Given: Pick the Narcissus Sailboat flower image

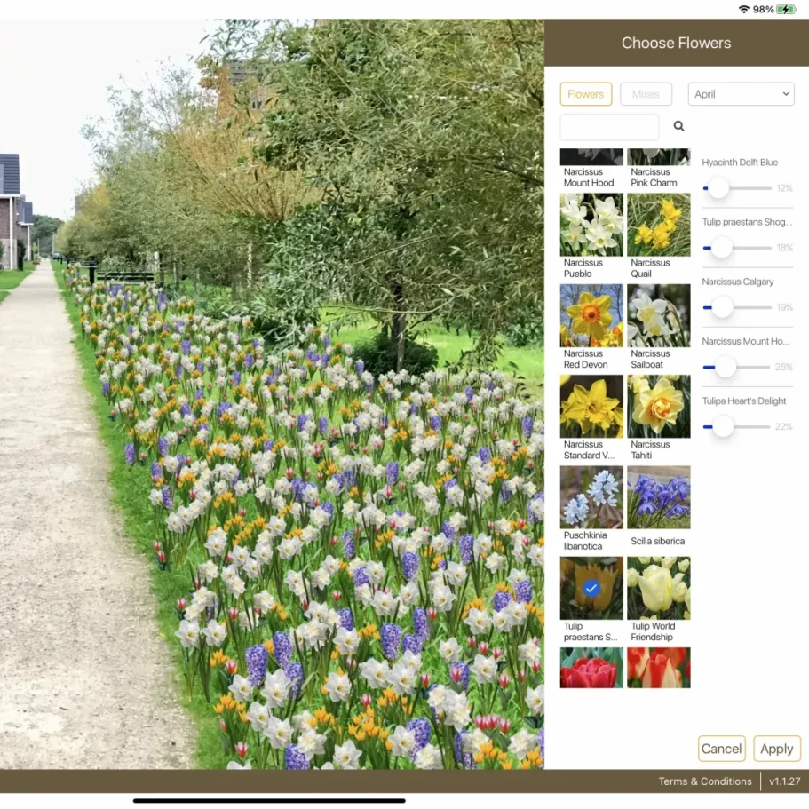Looking at the screenshot, I should (658, 316).
